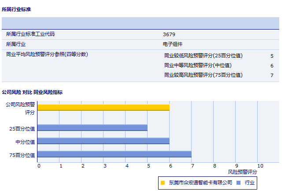This screenshot has height=194, width=292.
Task: Click the 公司风险 对比 同业风险指标 heading
Action: tap(32, 93)
